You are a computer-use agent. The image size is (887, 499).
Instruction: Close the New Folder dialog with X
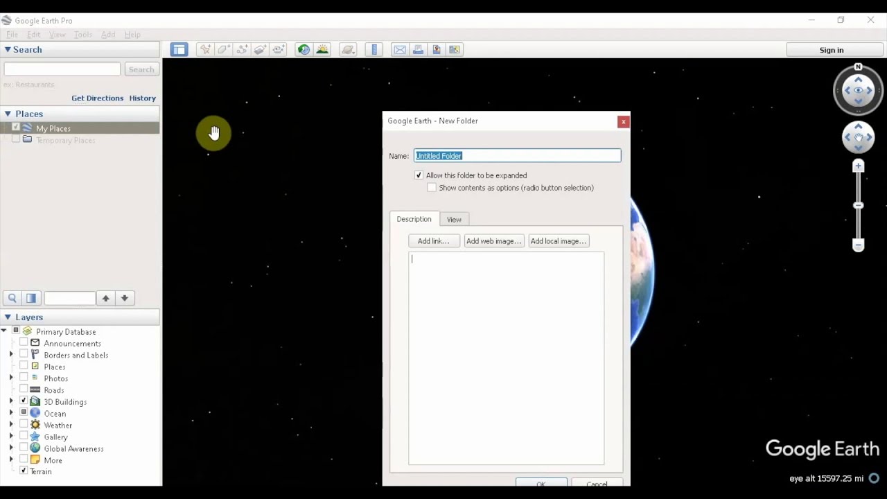(x=623, y=122)
